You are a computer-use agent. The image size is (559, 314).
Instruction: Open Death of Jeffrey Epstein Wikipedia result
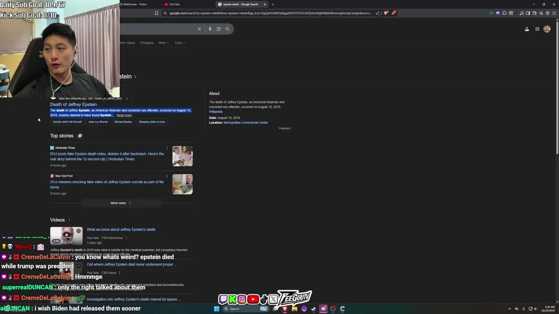(x=73, y=105)
